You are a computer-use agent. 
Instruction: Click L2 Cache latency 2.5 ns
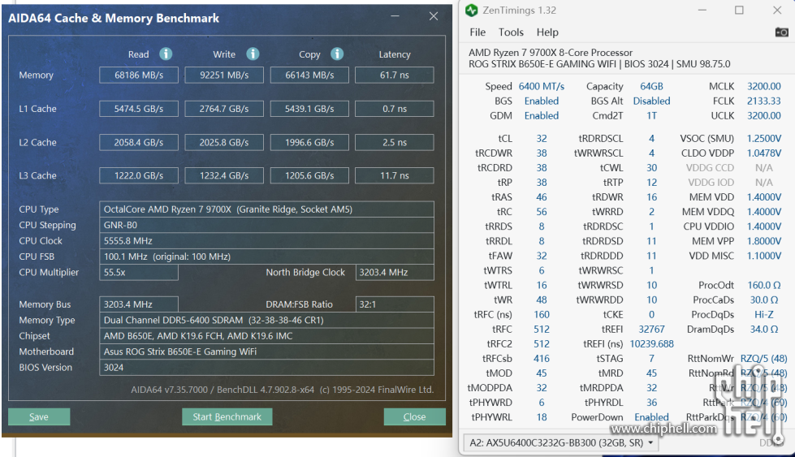395,142
